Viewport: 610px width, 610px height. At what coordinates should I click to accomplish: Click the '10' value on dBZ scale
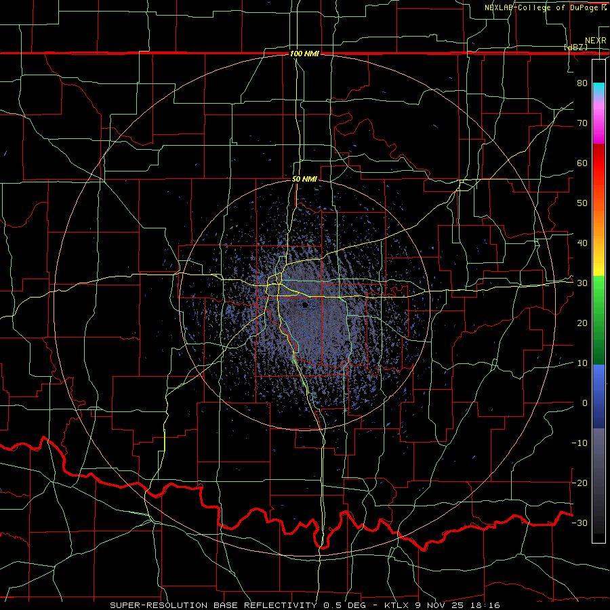click(x=582, y=363)
